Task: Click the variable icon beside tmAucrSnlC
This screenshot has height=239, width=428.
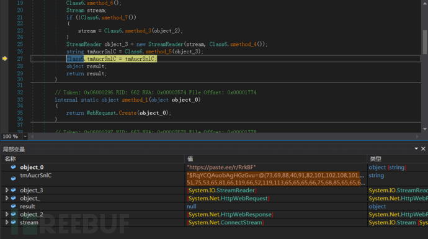Action: coord(13,178)
